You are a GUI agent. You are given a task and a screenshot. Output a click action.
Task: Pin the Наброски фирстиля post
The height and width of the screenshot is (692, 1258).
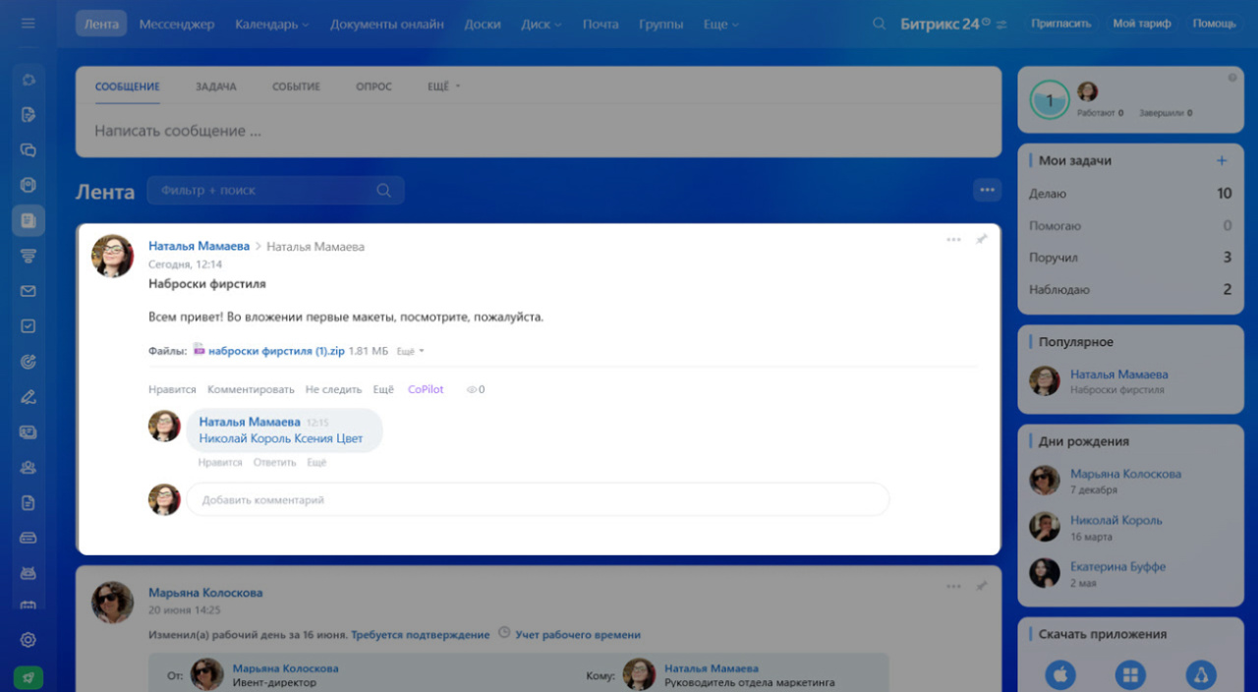[x=981, y=240]
